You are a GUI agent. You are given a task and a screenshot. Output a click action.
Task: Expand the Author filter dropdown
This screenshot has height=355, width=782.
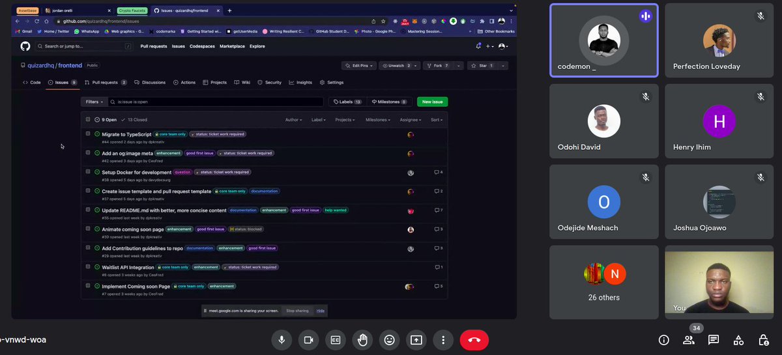pyautogui.click(x=293, y=120)
